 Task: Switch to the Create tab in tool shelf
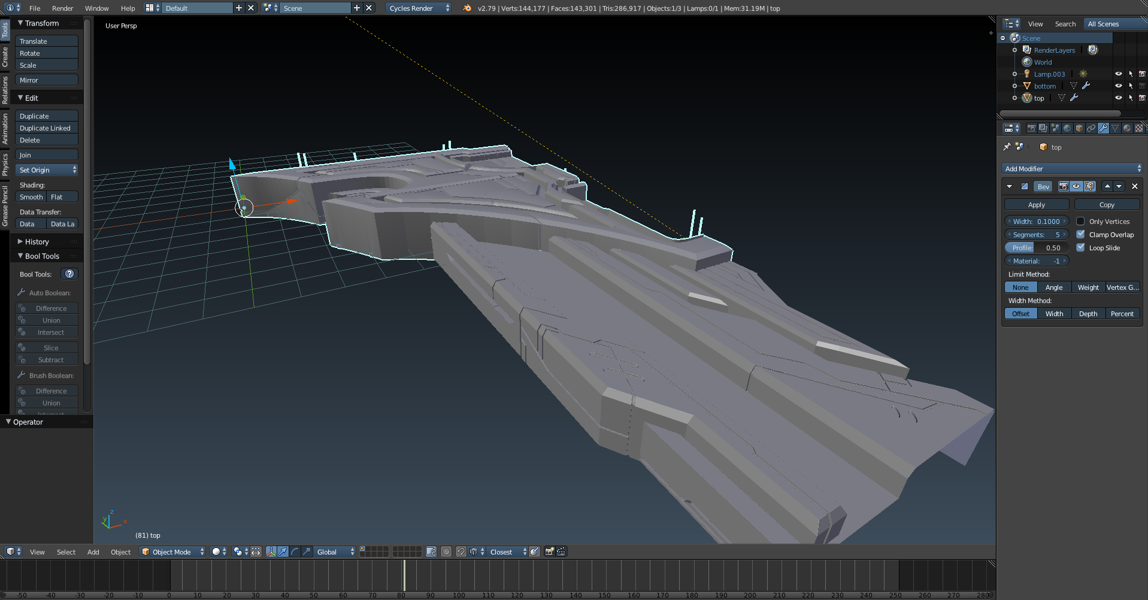5,57
